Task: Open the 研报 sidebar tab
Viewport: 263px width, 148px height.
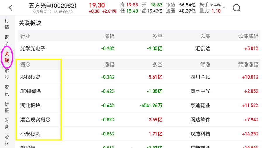Action: coord(7,107)
